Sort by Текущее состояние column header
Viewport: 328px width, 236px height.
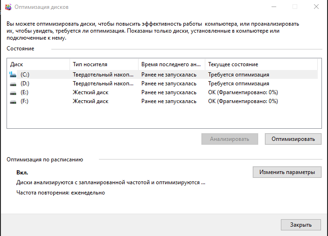(261, 64)
